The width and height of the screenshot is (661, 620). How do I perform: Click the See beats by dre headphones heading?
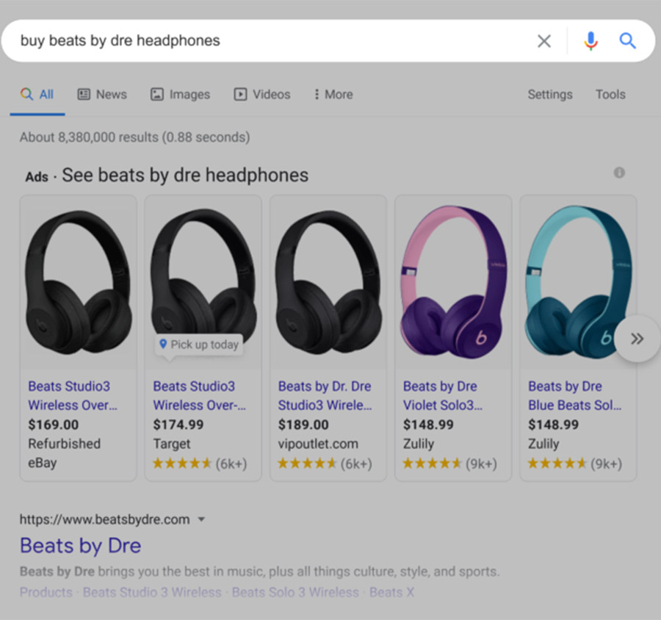tap(185, 175)
